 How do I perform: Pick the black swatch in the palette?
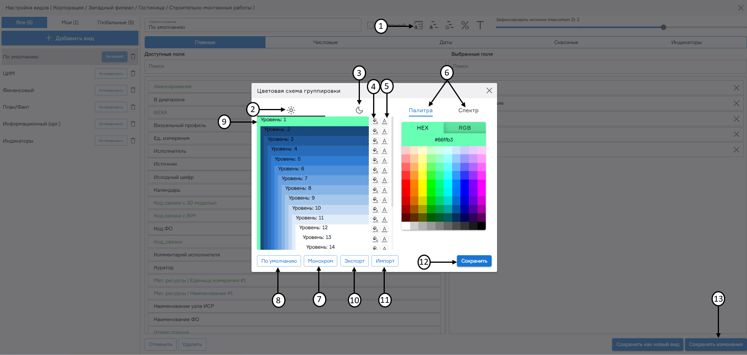[481, 226]
